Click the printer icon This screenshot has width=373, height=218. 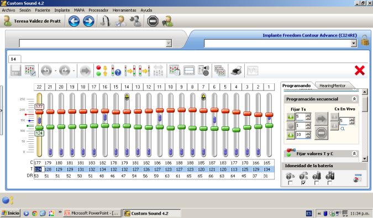coord(236,71)
